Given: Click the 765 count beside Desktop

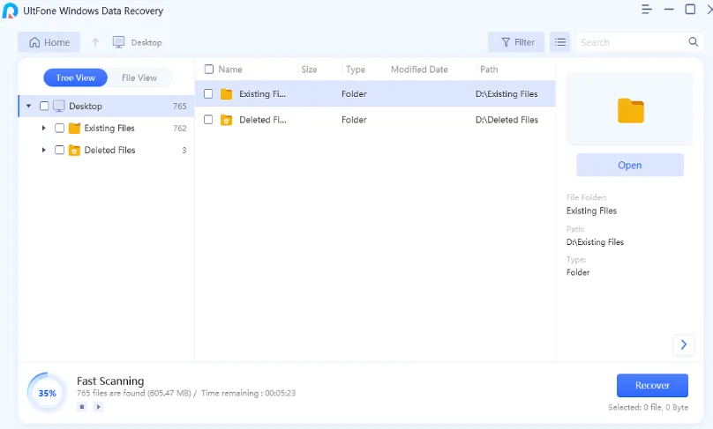Looking at the screenshot, I should [180, 107].
